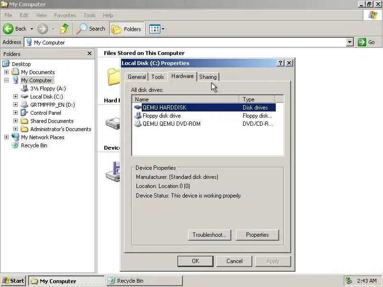The image size is (383, 287).
Task: Click the QEMU HARDDISK drive icon
Action: point(138,107)
